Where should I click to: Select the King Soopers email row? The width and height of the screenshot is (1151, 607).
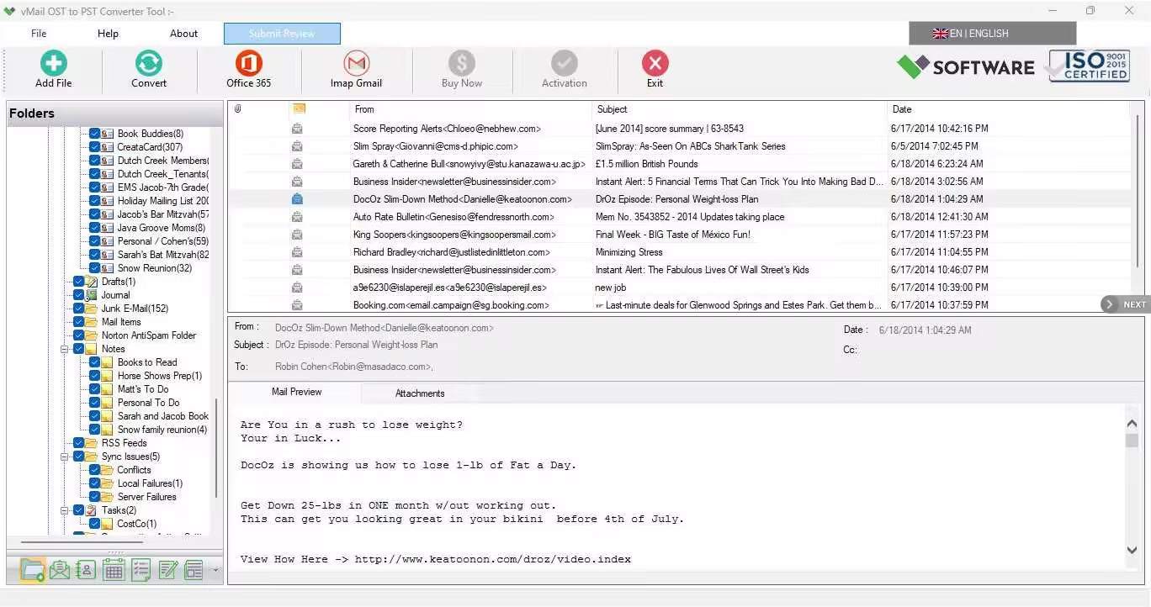pyautogui.click(x=454, y=235)
